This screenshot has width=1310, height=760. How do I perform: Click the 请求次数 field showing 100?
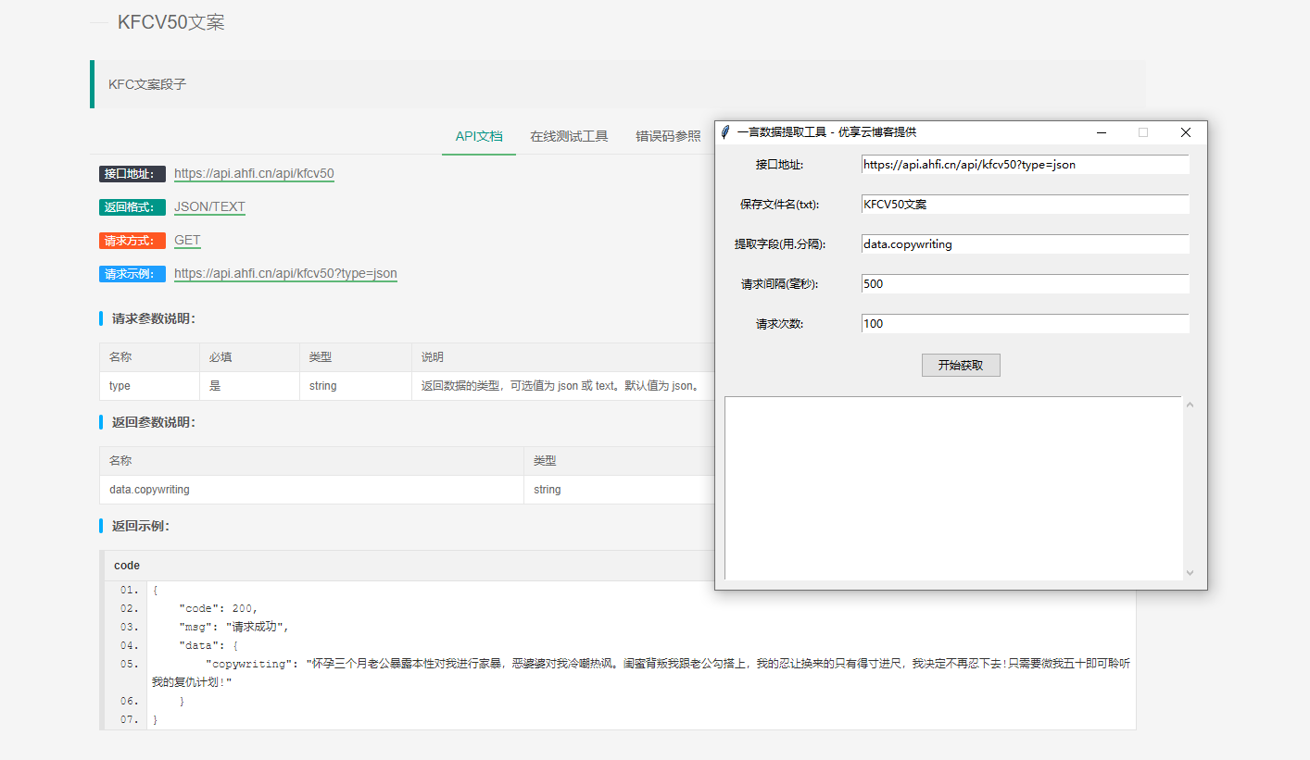(1024, 323)
